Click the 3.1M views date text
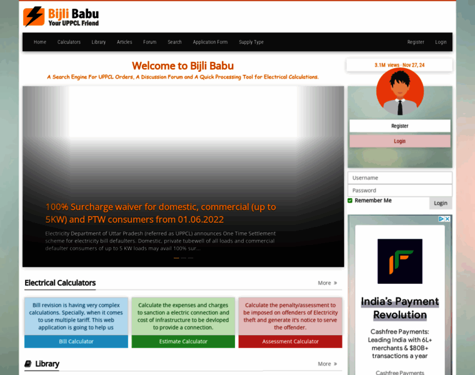475x375 pixels. pos(399,65)
